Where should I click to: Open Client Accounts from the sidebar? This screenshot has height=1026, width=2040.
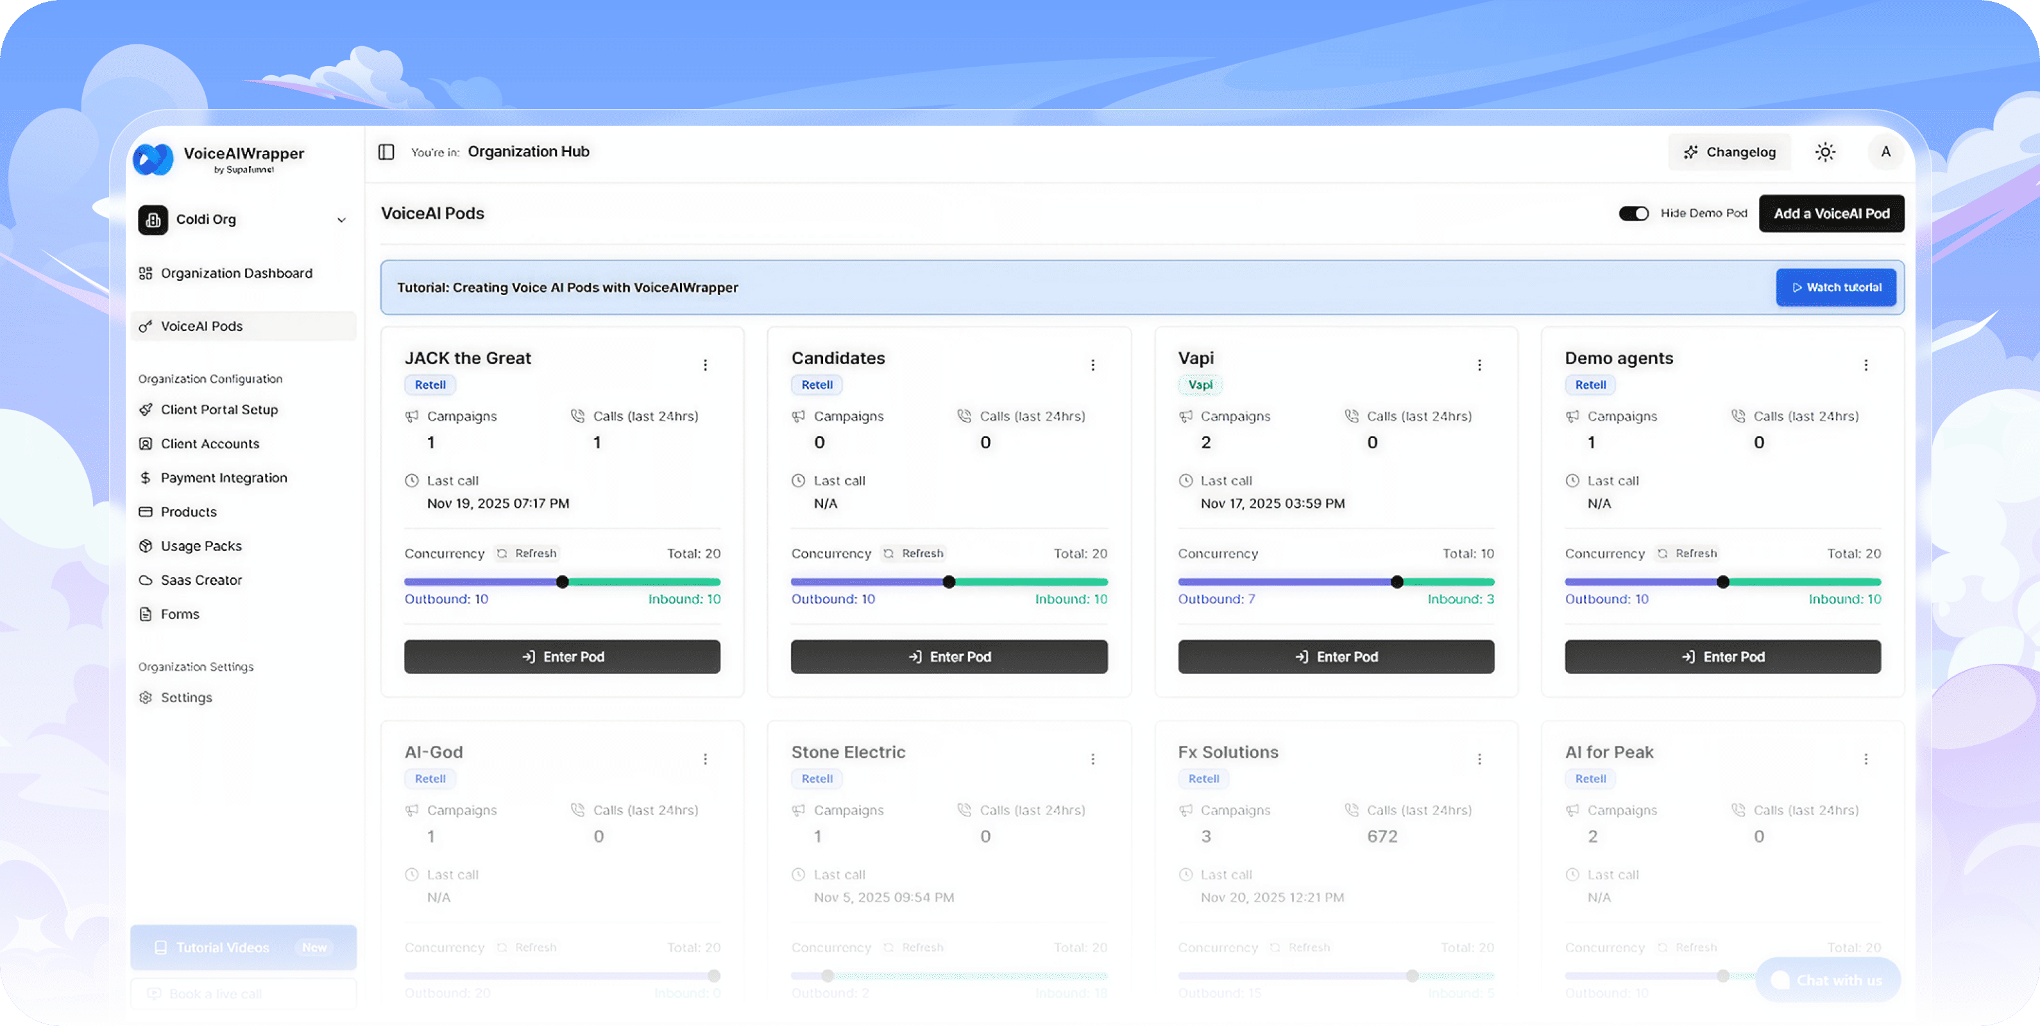210,443
